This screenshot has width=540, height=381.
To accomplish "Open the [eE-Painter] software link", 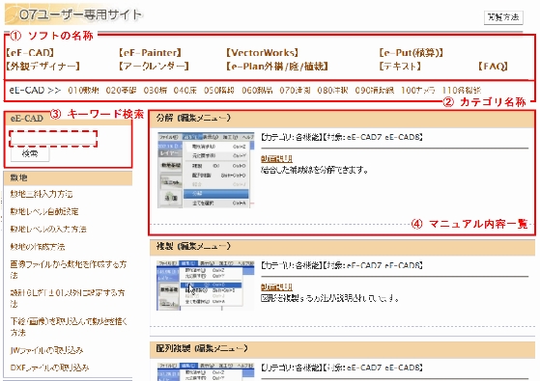I will (150, 53).
